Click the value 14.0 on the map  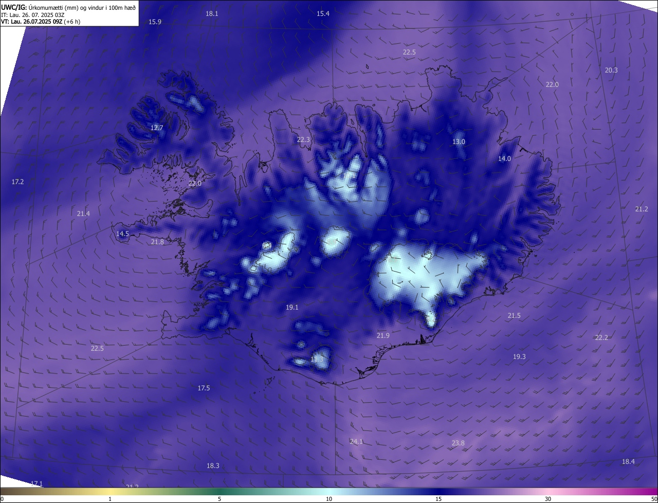504,158
